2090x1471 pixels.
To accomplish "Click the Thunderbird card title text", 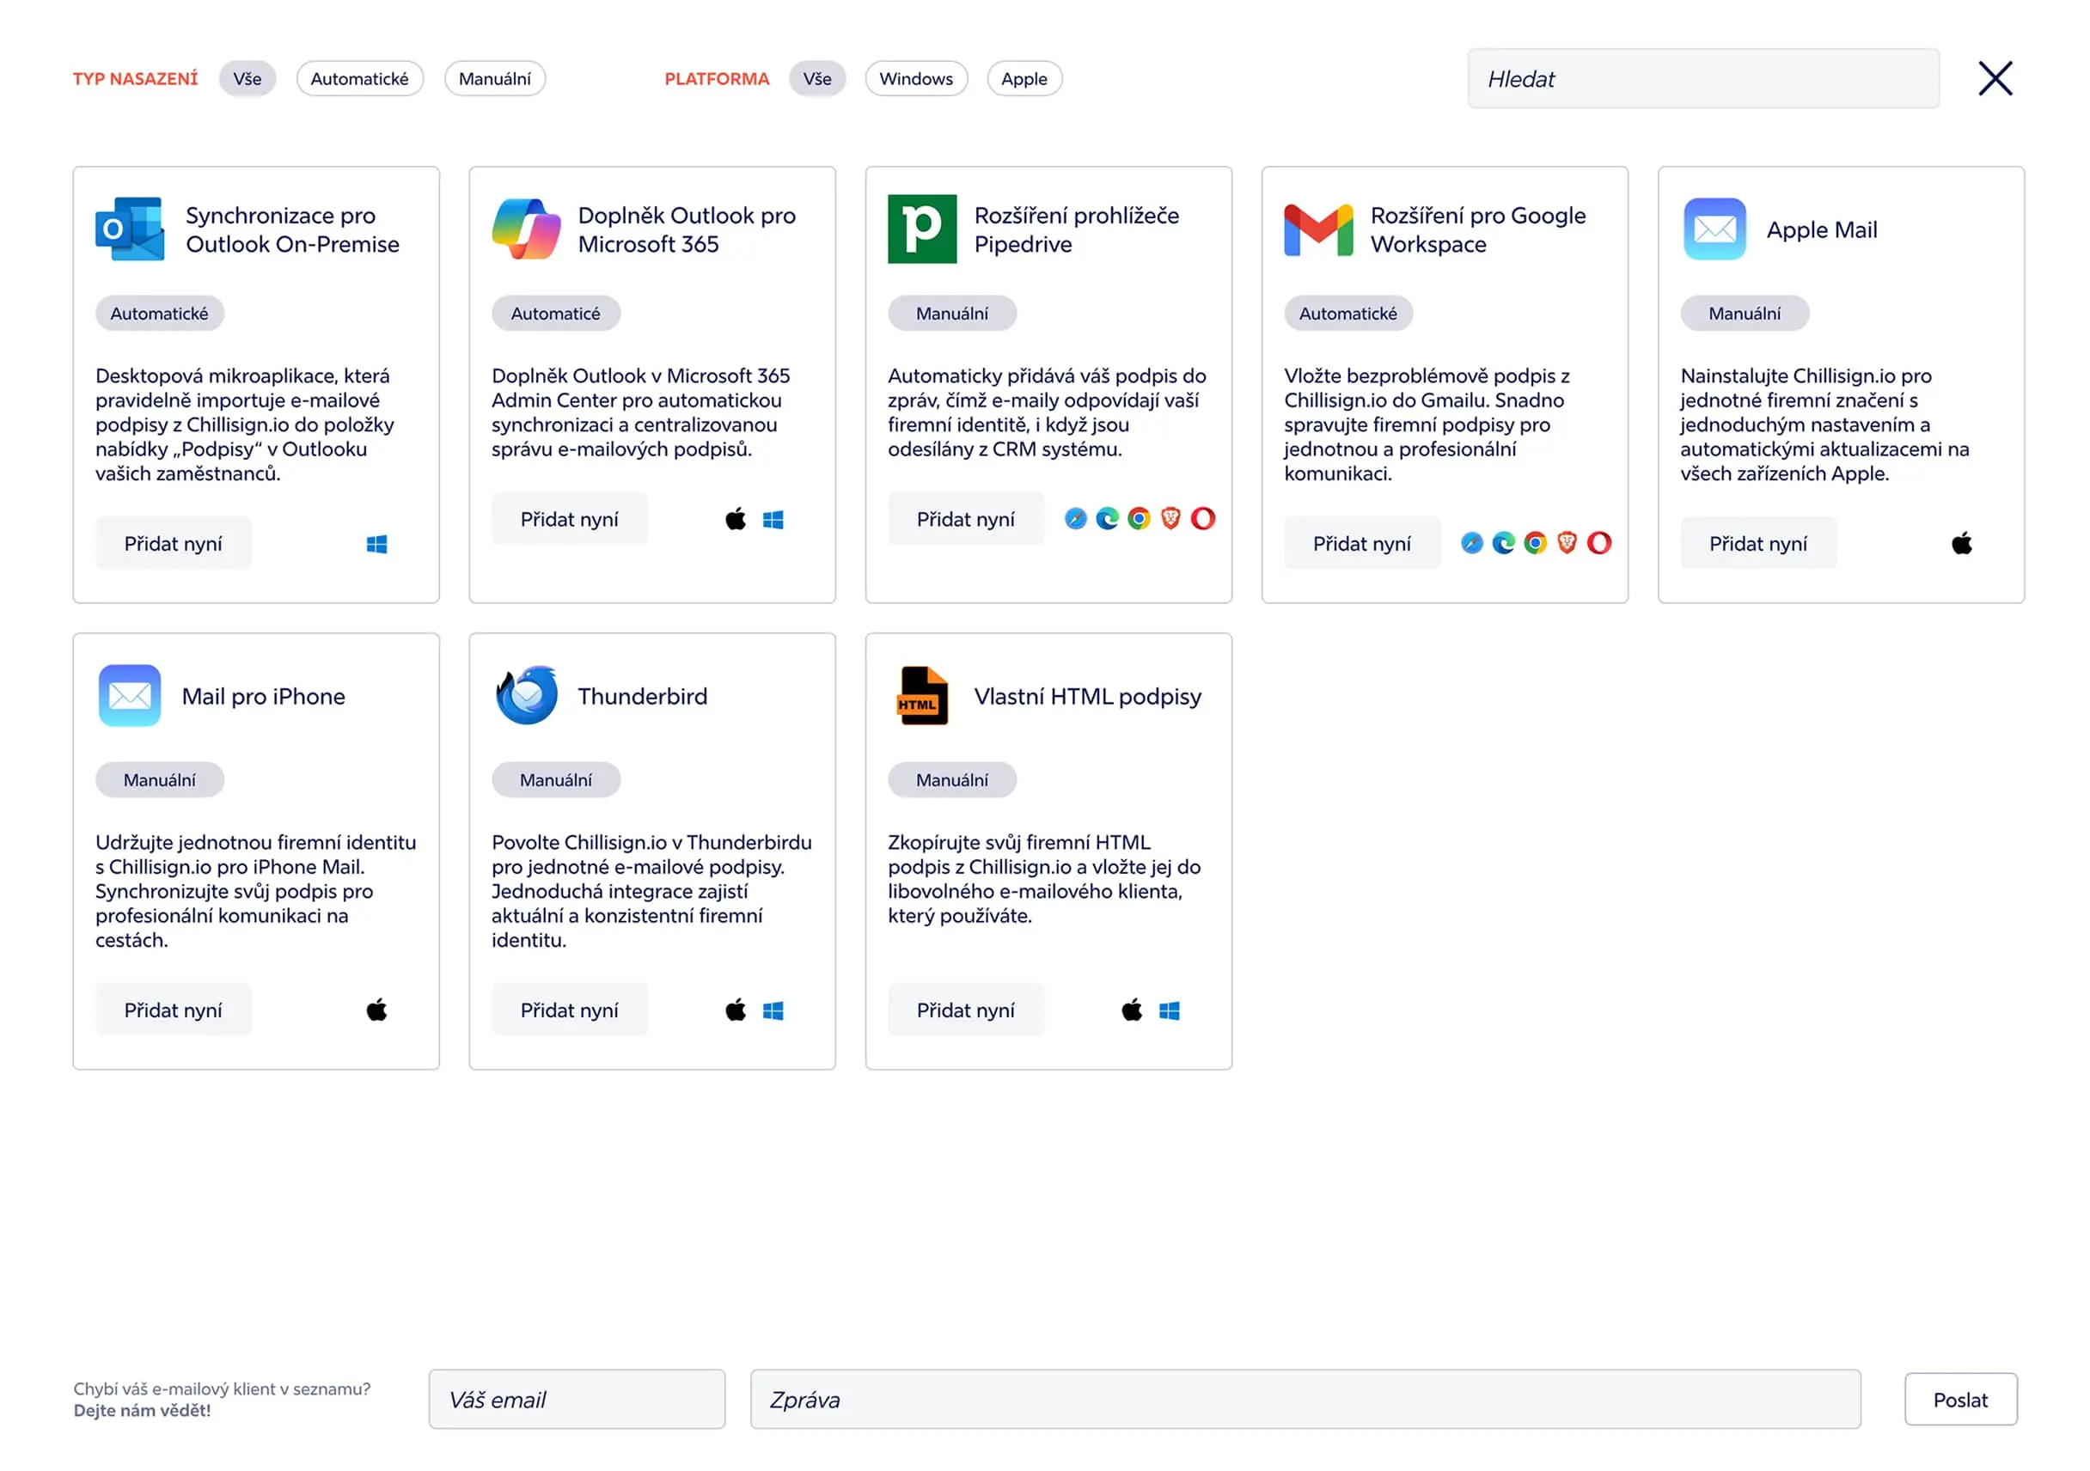I will [x=643, y=696].
